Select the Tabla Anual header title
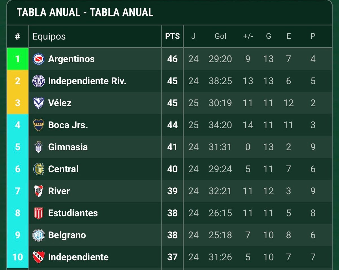 [x=85, y=12]
